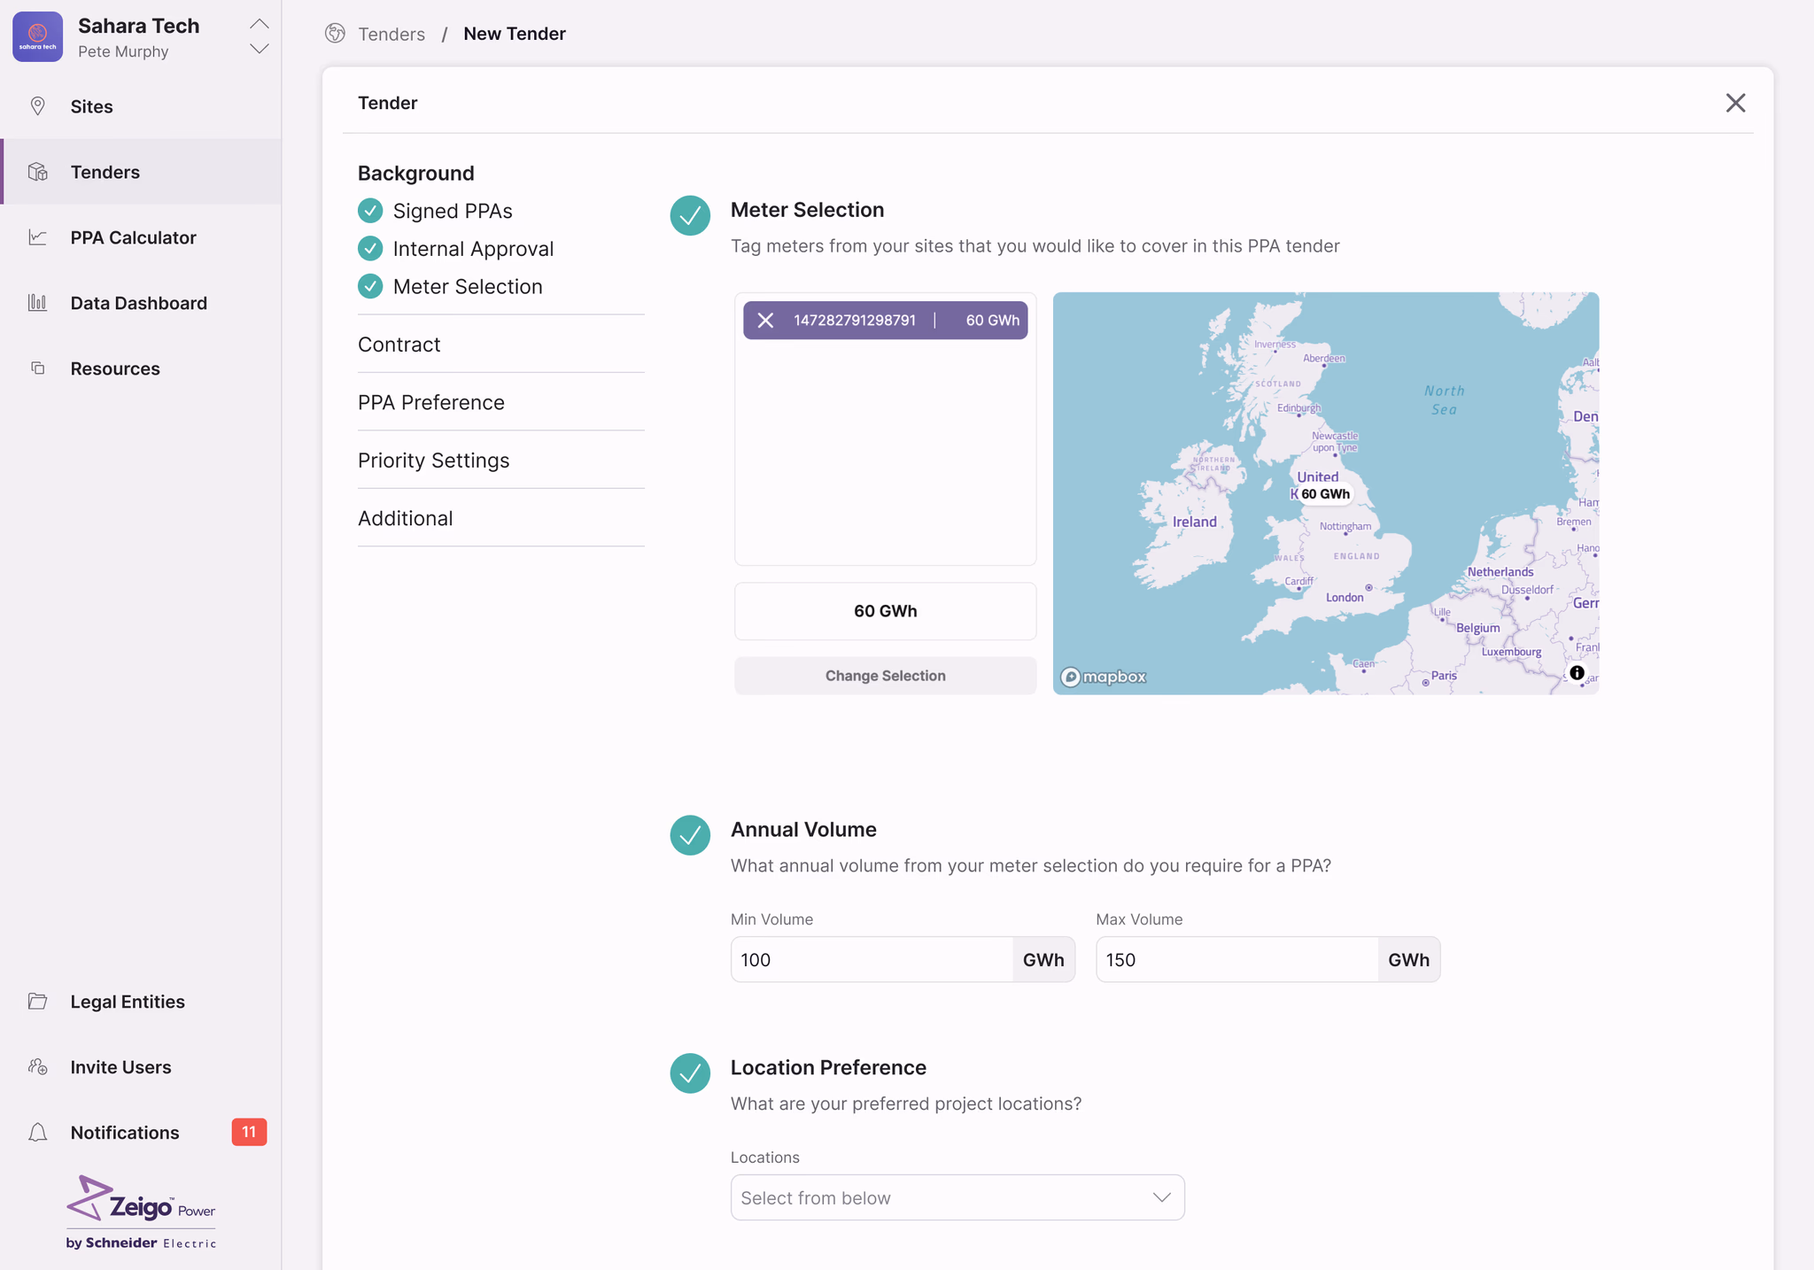This screenshot has height=1270, width=1814.
Task: Click the breadcrumb globe icon
Action: (x=335, y=34)
